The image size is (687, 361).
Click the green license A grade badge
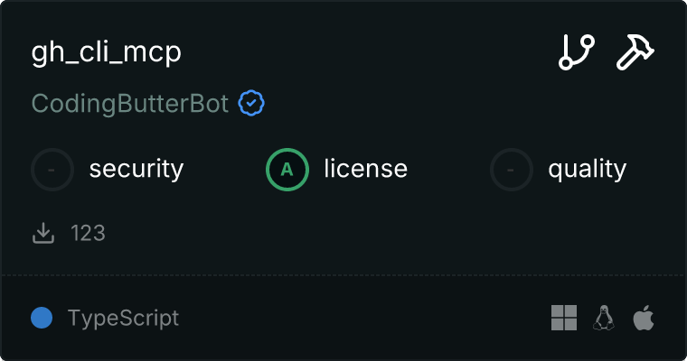tap(287, 169)
